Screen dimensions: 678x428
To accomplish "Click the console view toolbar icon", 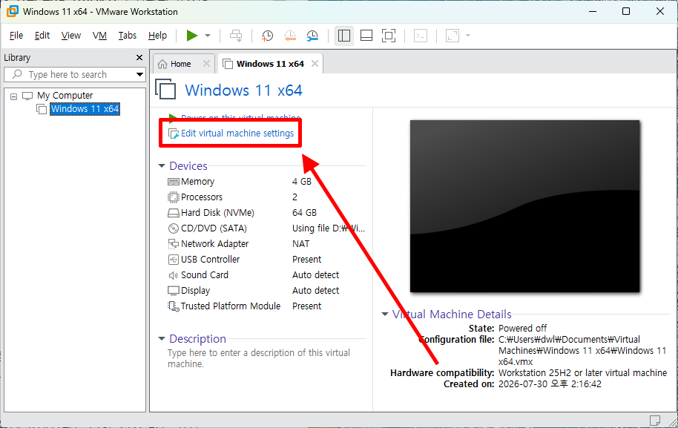I will click(421, 36).
